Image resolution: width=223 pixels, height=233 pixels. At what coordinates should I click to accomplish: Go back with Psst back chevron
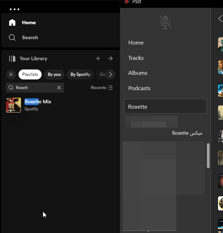pyautogui.click(x=220, y=19)
